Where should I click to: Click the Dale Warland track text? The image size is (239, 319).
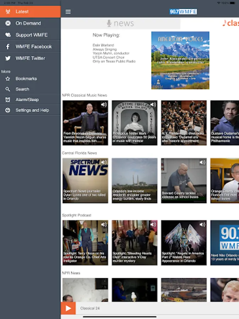click(x=103, y=45)
